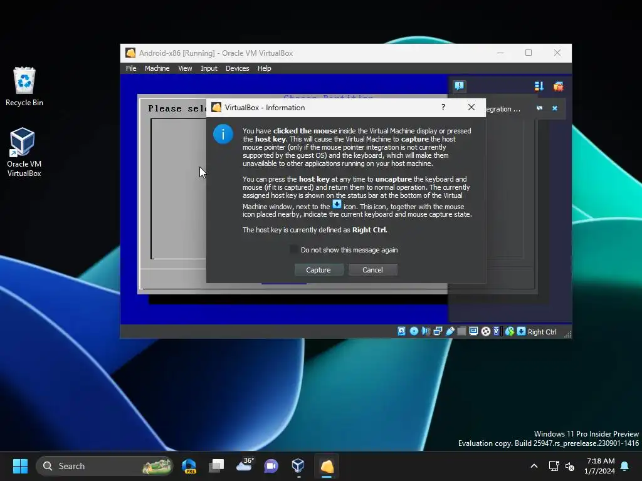This screenshot has height=481, width=642.
Task: Open Recycle Bin desktop icon
Action: (x=24, y=86)
